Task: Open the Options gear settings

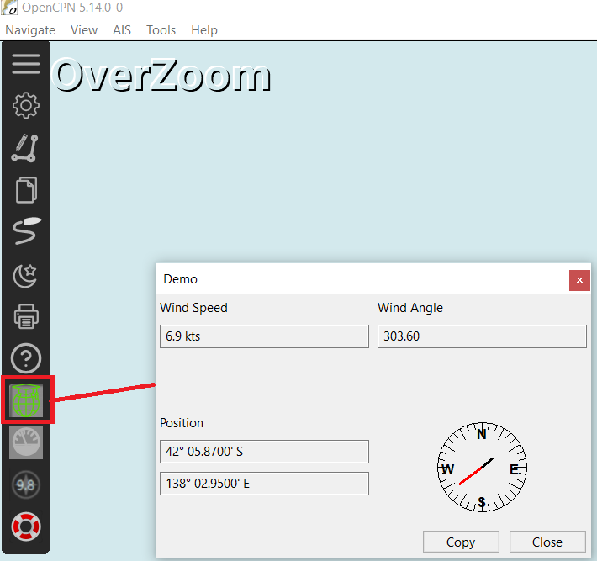Action: (x=26, y=105)
